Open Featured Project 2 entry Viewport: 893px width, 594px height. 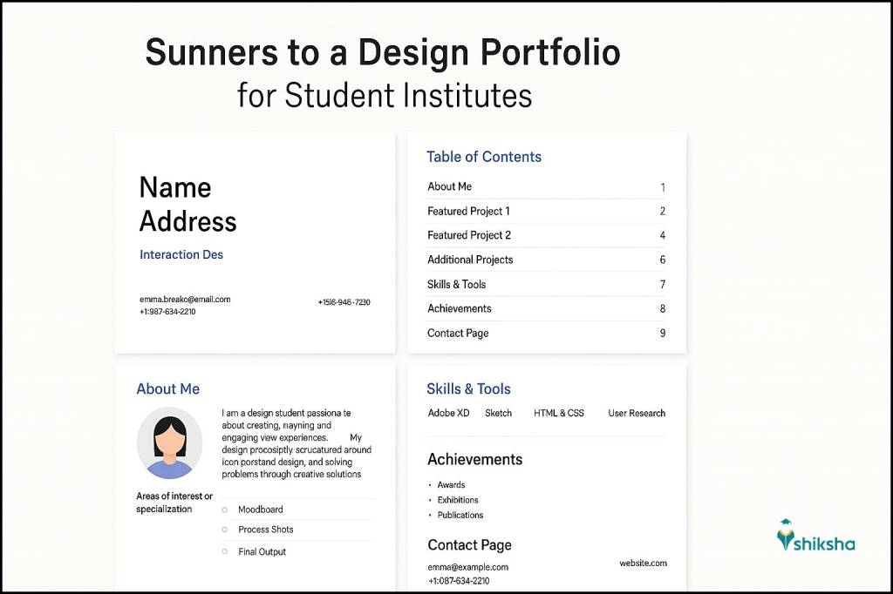click(x=469, y=235)
